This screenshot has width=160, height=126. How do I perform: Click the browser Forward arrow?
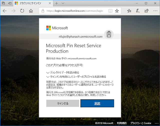coord(13,11)
